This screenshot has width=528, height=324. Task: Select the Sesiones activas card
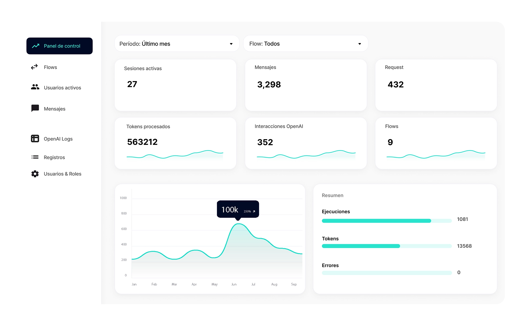(175, 85)
